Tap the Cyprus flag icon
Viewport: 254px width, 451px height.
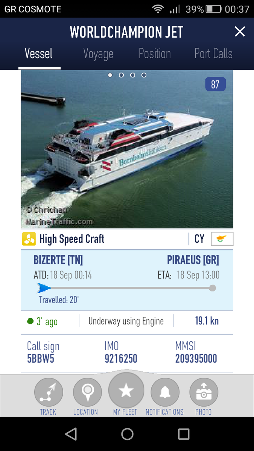(x=222, y=239)
